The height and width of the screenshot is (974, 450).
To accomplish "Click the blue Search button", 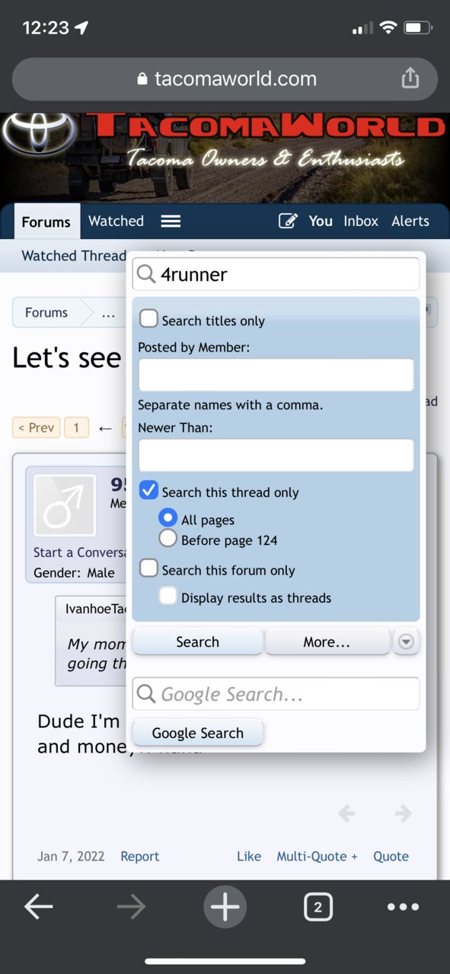I will tap(198, 642).
